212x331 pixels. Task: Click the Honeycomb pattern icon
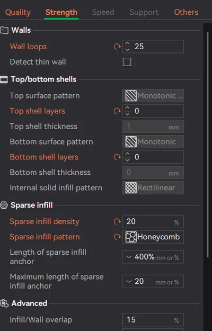click(x=131, y=237)
